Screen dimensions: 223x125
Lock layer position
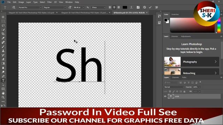click(177, 92)
